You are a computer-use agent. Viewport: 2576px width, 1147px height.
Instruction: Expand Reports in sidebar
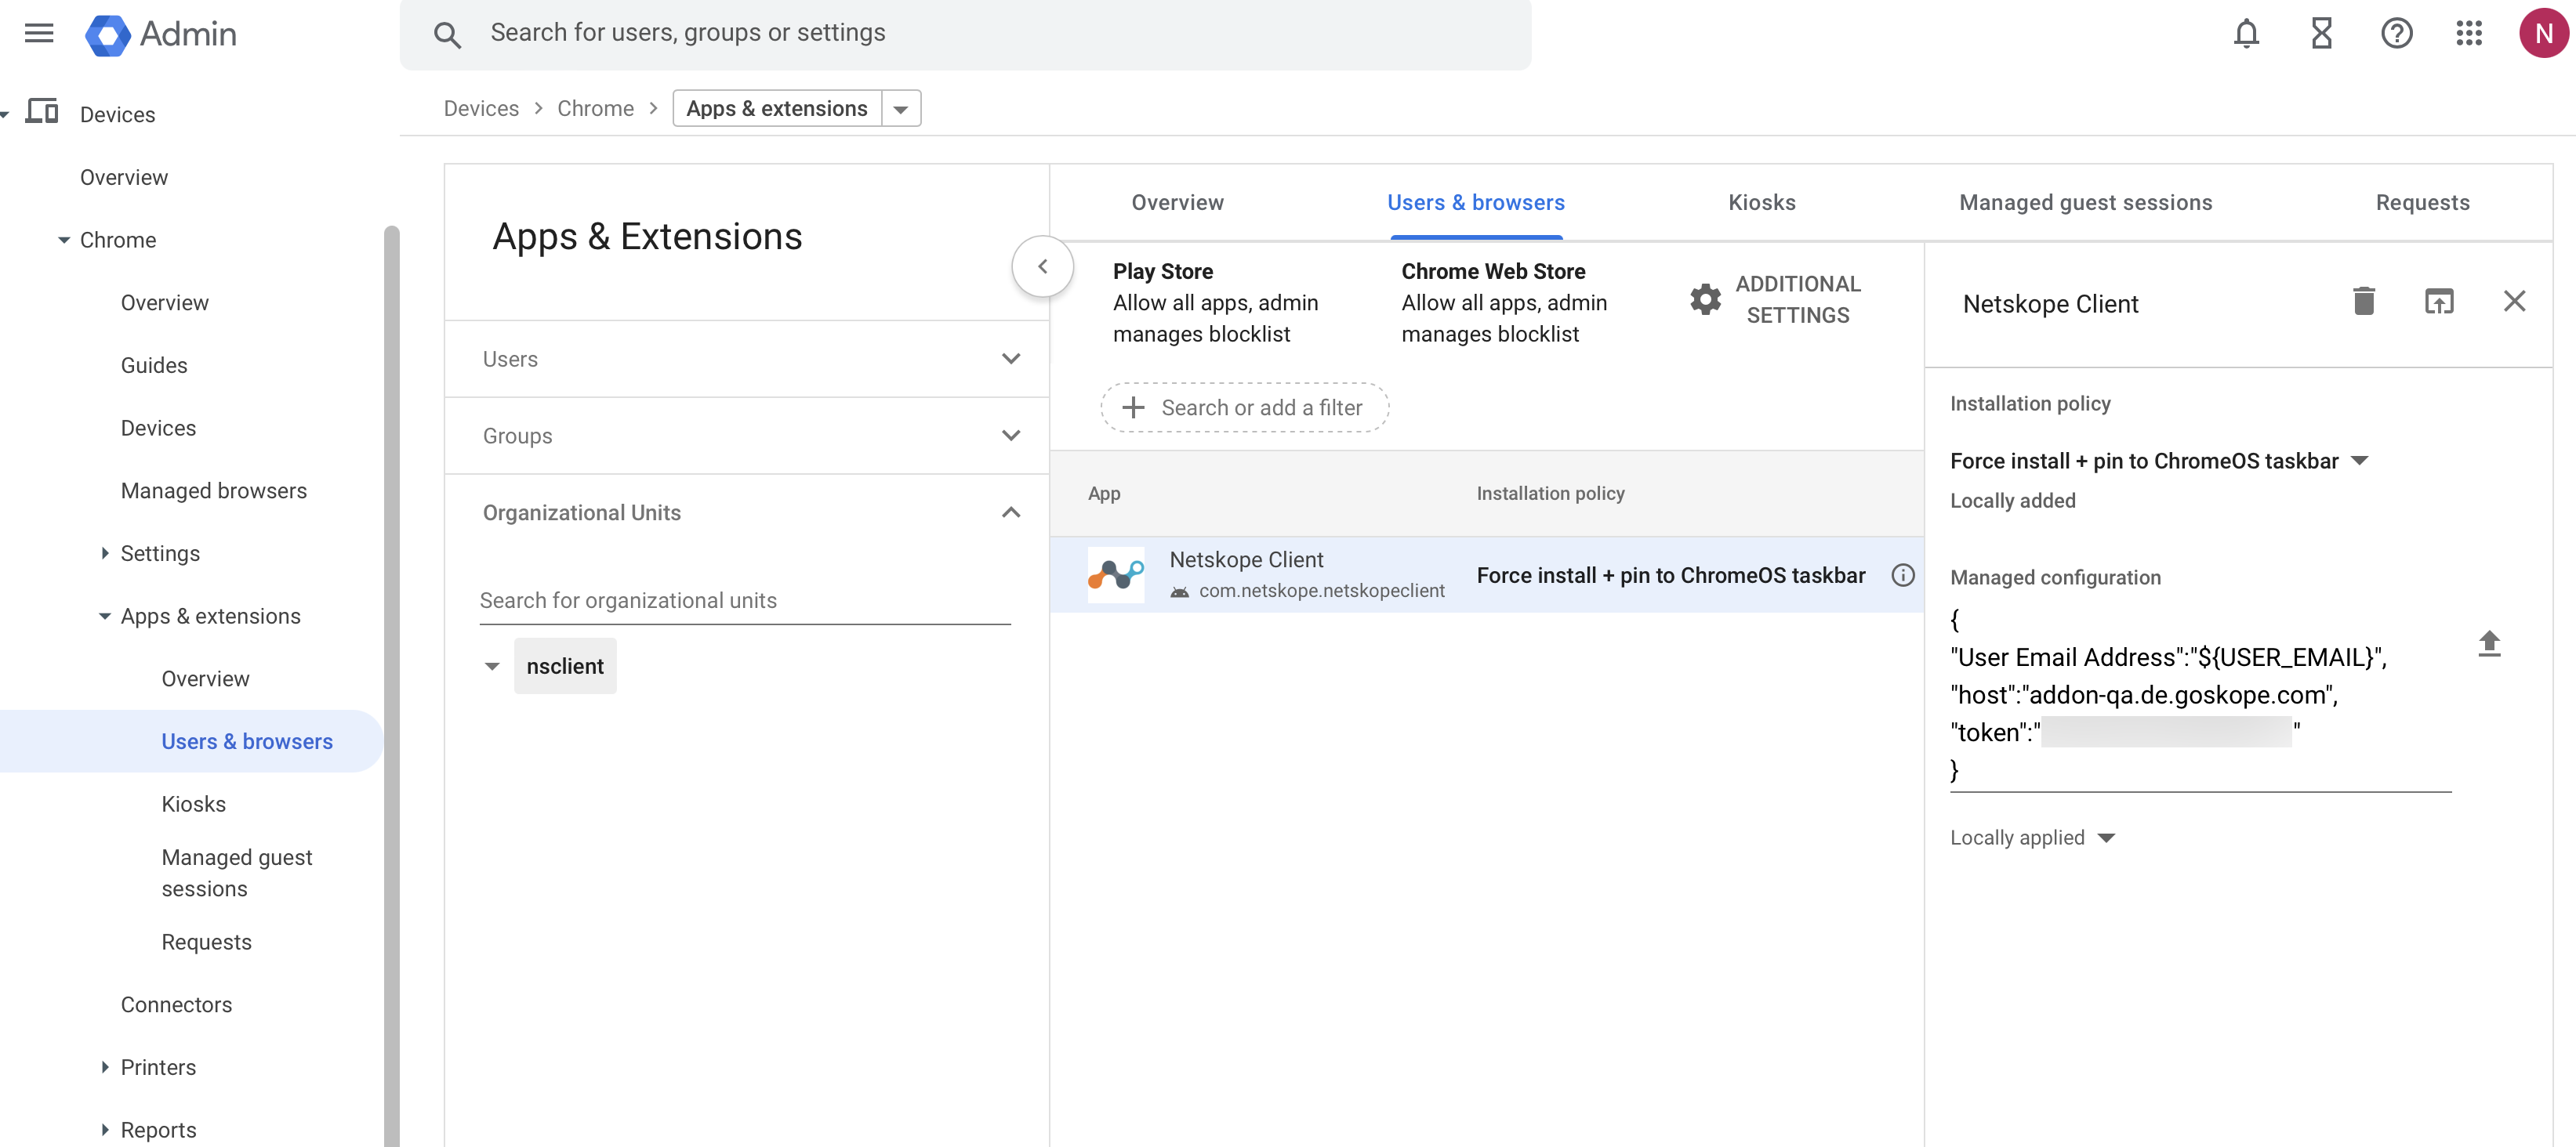(105, 1129)
